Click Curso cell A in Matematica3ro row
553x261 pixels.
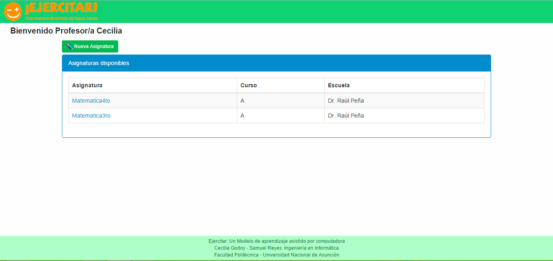coord(242,116)
